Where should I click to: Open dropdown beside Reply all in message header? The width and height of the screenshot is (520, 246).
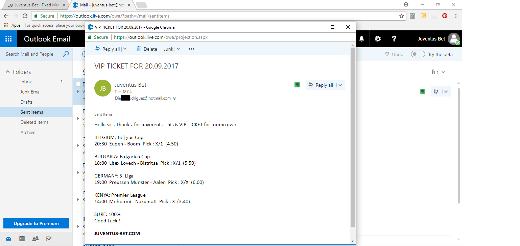click(x=340, y=85)
